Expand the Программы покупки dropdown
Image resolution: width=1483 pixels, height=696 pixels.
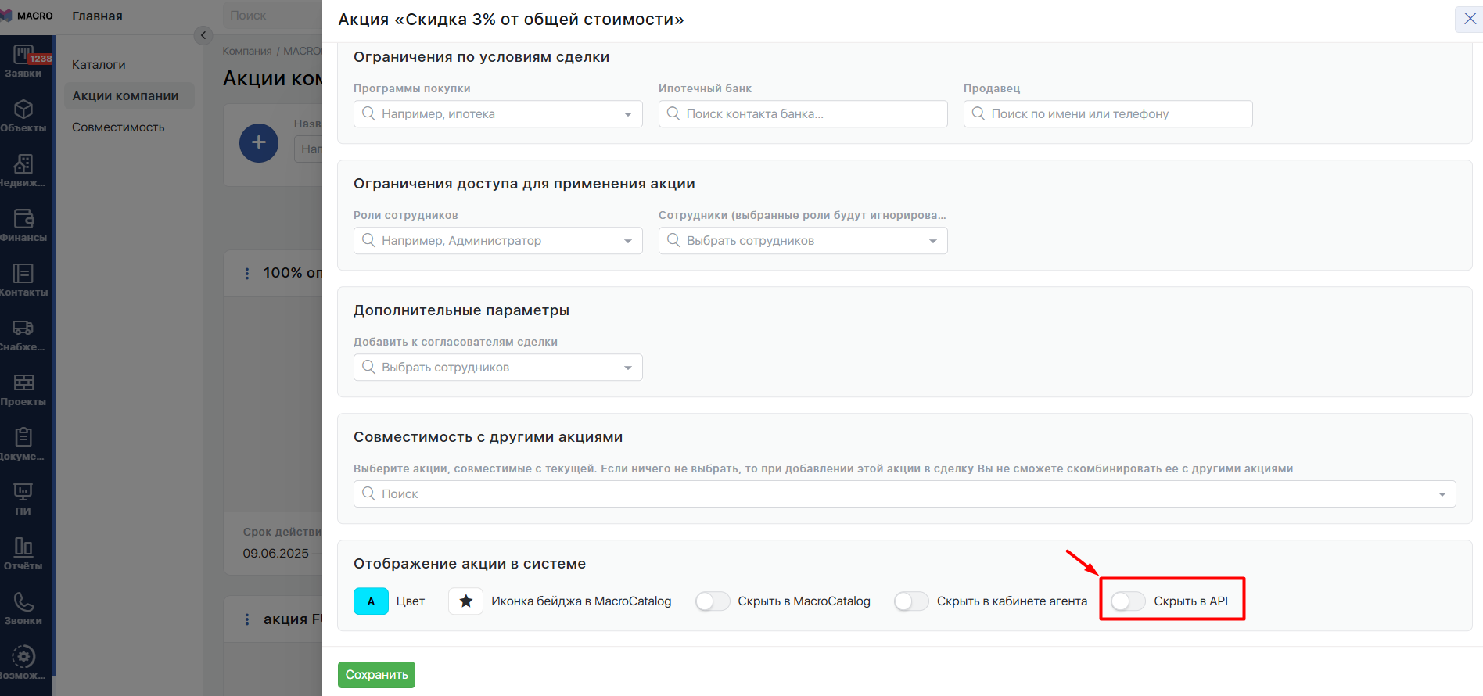497,114
